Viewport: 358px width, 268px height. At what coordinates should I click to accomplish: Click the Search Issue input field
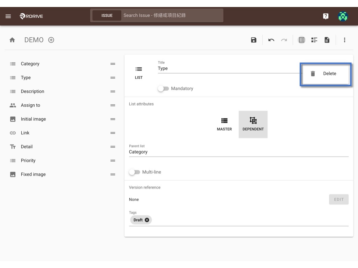tap(172, 15)
